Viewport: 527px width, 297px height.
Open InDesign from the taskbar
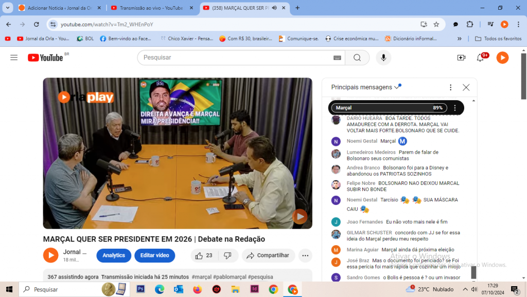pos(254,289)
